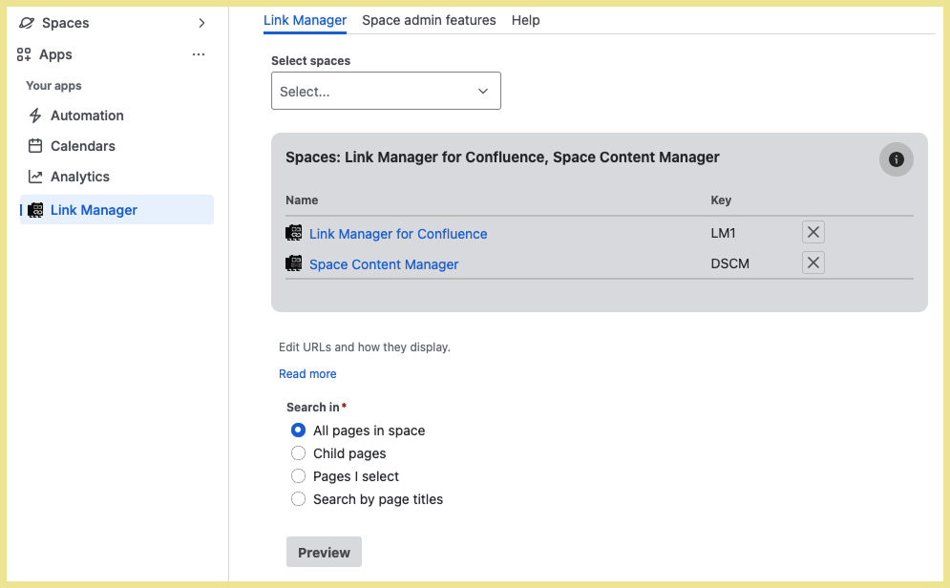Open the Read more link

tap(307, 373)
